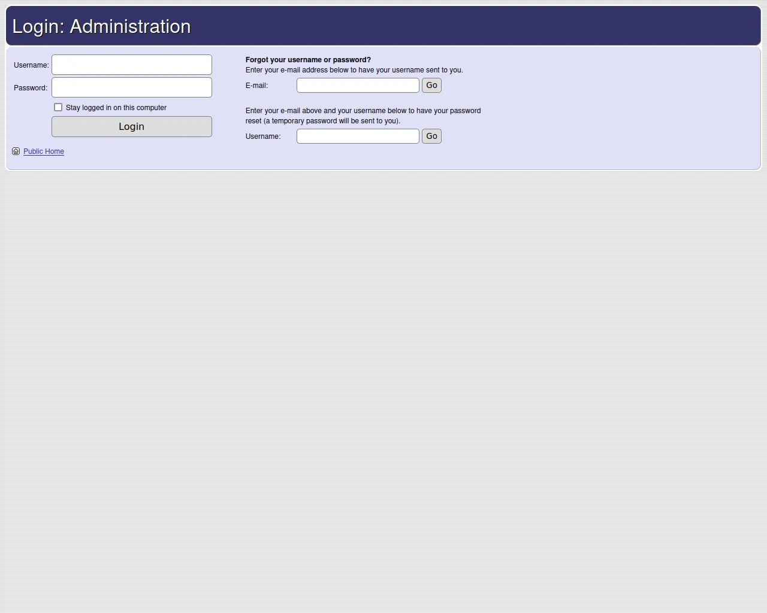Click the 'Forgot your username or password?' text
The width and height of the screenshot is (767, 613).
point(308,60)
